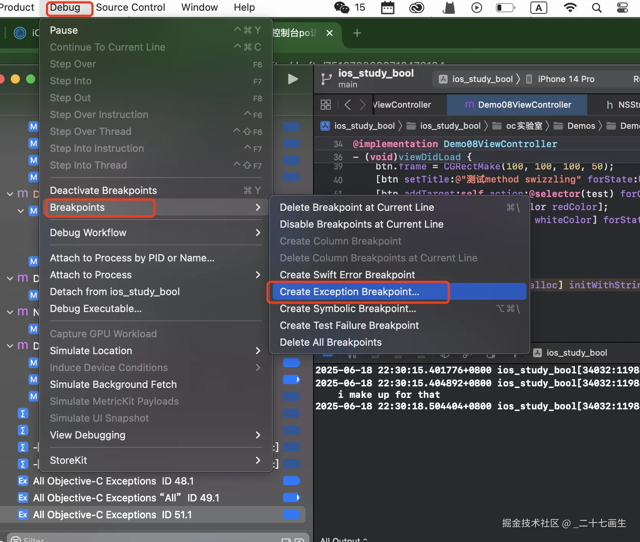Go back with the editor back arrow
This screenshot has width=640, height=542.
click(x=348, y=105)
